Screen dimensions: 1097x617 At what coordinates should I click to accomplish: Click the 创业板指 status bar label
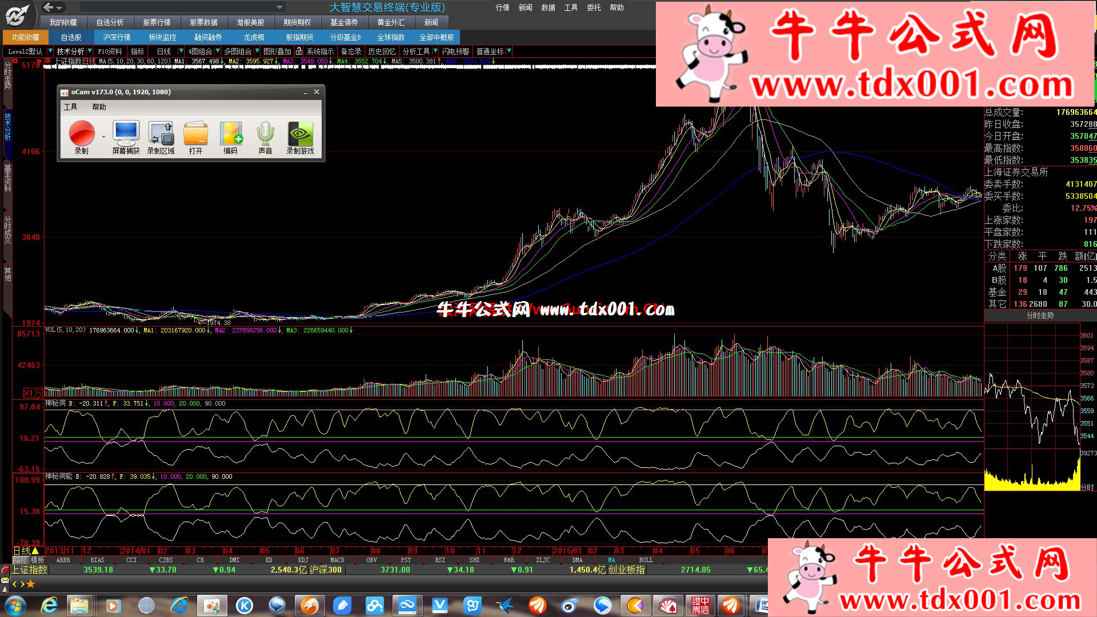(626, 570)
